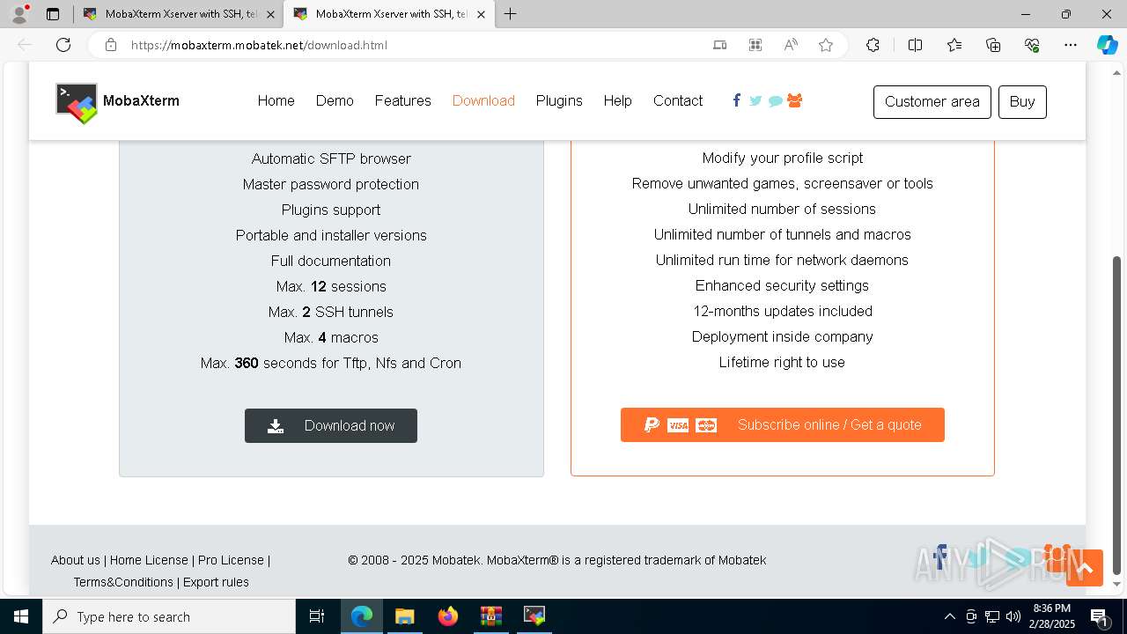Click the browser Refresh icon
The image size is (1127, 634).
(63, 45)
